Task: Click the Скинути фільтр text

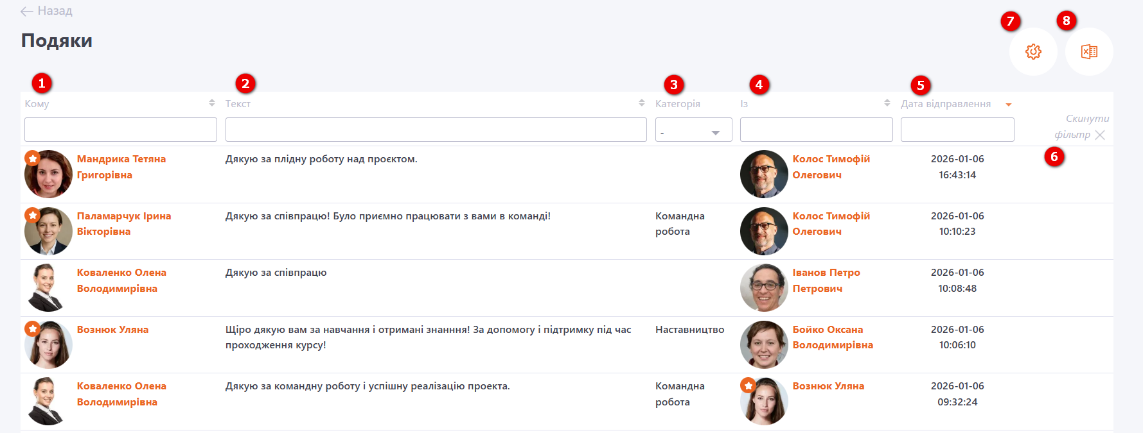Action: (x=1081, y=126)
